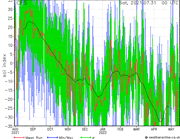The height and width of the screenshot is (139, 180).
Task: Click the blue Min/Max legend swatch
Action: (53, 137)
